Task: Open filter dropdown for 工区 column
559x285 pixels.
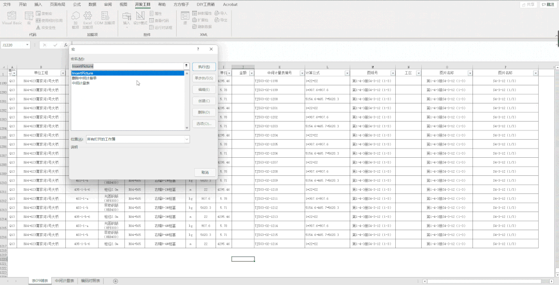Action: click(419, 73)
